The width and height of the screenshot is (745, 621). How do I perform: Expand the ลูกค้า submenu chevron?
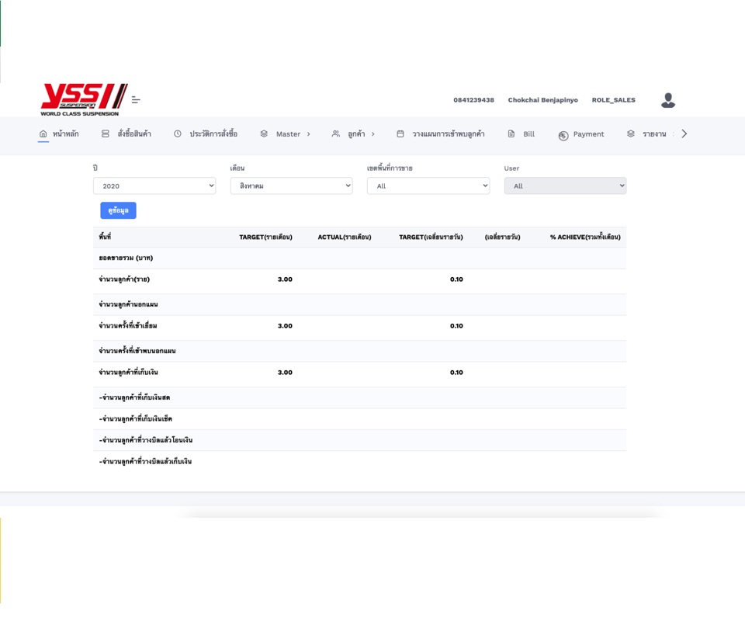373,134
